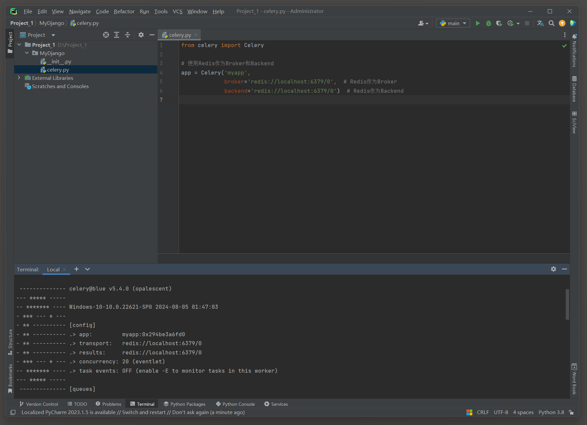The image size is (587, 425).
Task: Open the Python Console
Action: click(x=236, y=404)
